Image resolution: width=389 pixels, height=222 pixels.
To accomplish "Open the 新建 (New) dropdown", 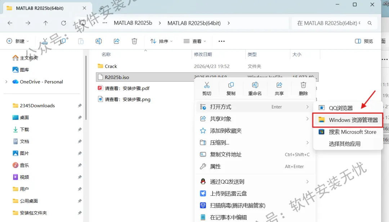I will pyautogui.click(x=18, y=41).
